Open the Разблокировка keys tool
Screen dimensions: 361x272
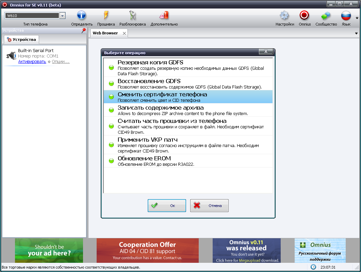pos(132,15)
